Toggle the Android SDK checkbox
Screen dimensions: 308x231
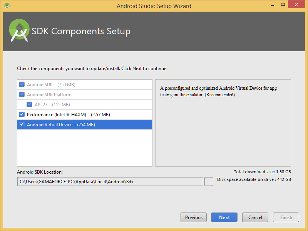point(22,84)
